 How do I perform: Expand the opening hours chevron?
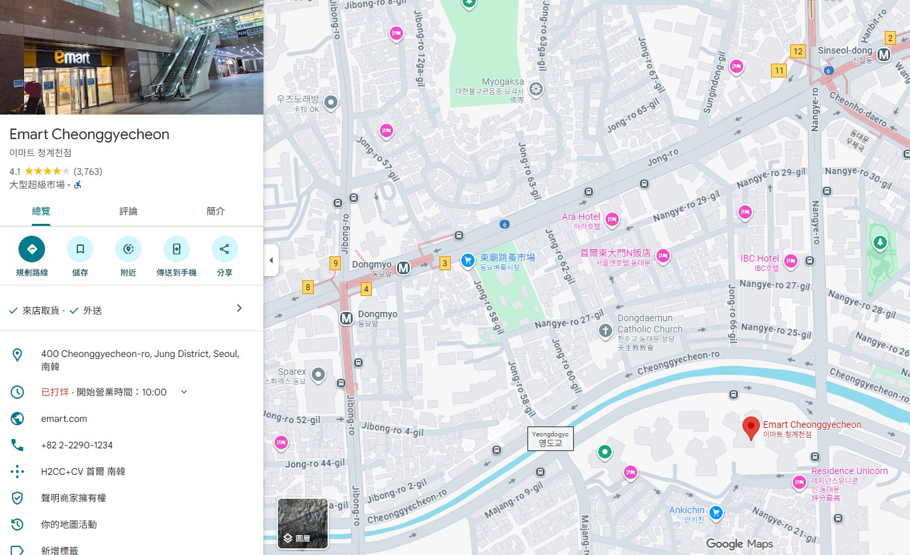click(183, 391)
